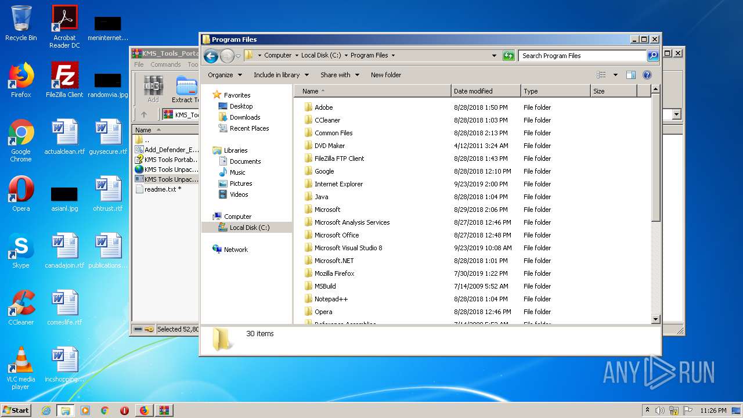Expand Program Files breadcrumb arrow
The height and width of the screenshot is (418, 743).
(393, 56)
